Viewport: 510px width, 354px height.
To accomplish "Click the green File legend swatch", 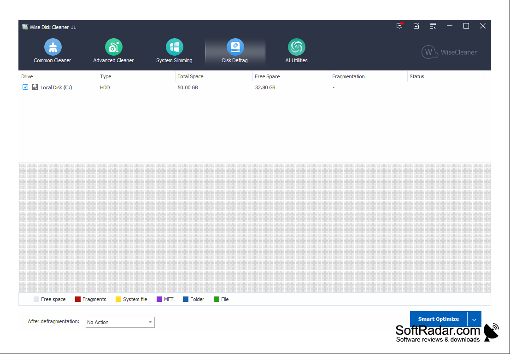I will click(x=216, y=299).
